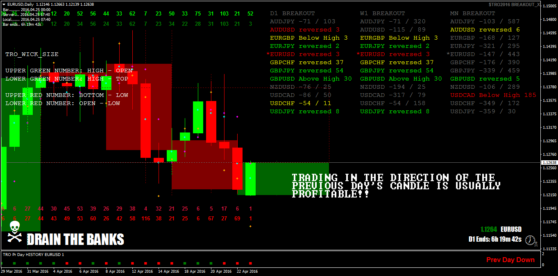Click the countdown clock icon near the D1 timer
This screenshot has width=558, height=276.
(x=530, y=240)
